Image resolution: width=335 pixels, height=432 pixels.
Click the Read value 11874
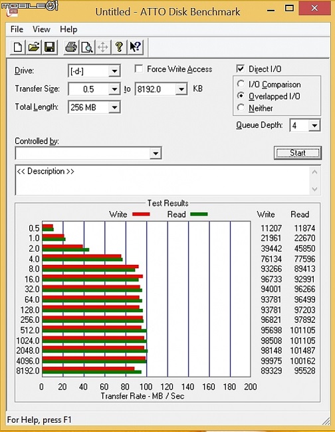(x=304, y=228)
